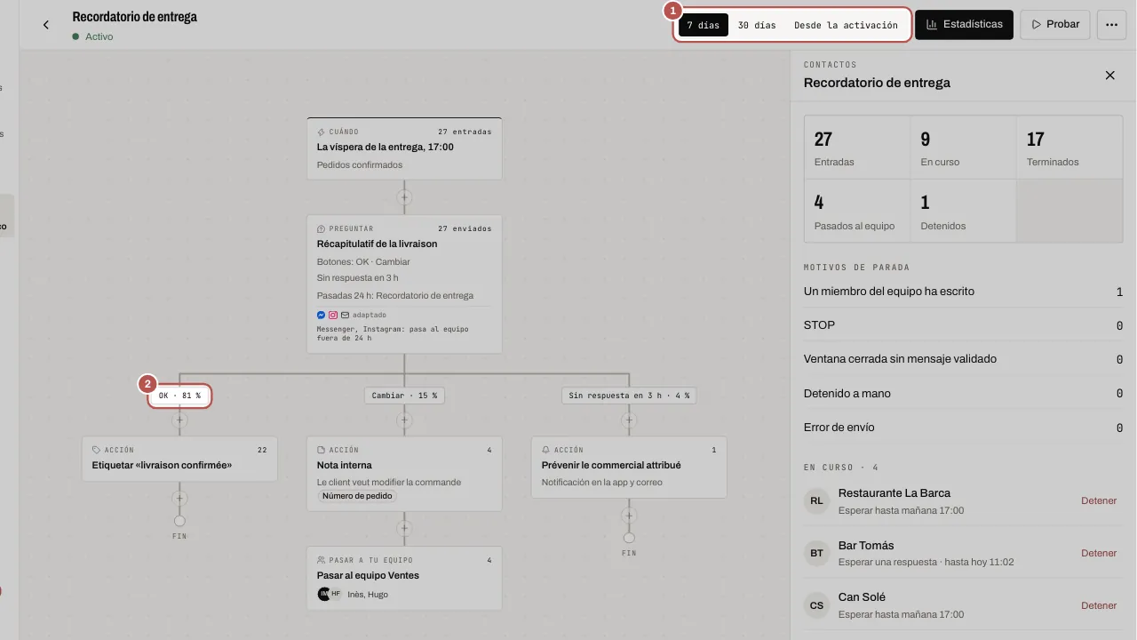This screenshot has height=640, width=1137.
Task: Add step with plus under Cambiar branch label
Action: [404, 420]
